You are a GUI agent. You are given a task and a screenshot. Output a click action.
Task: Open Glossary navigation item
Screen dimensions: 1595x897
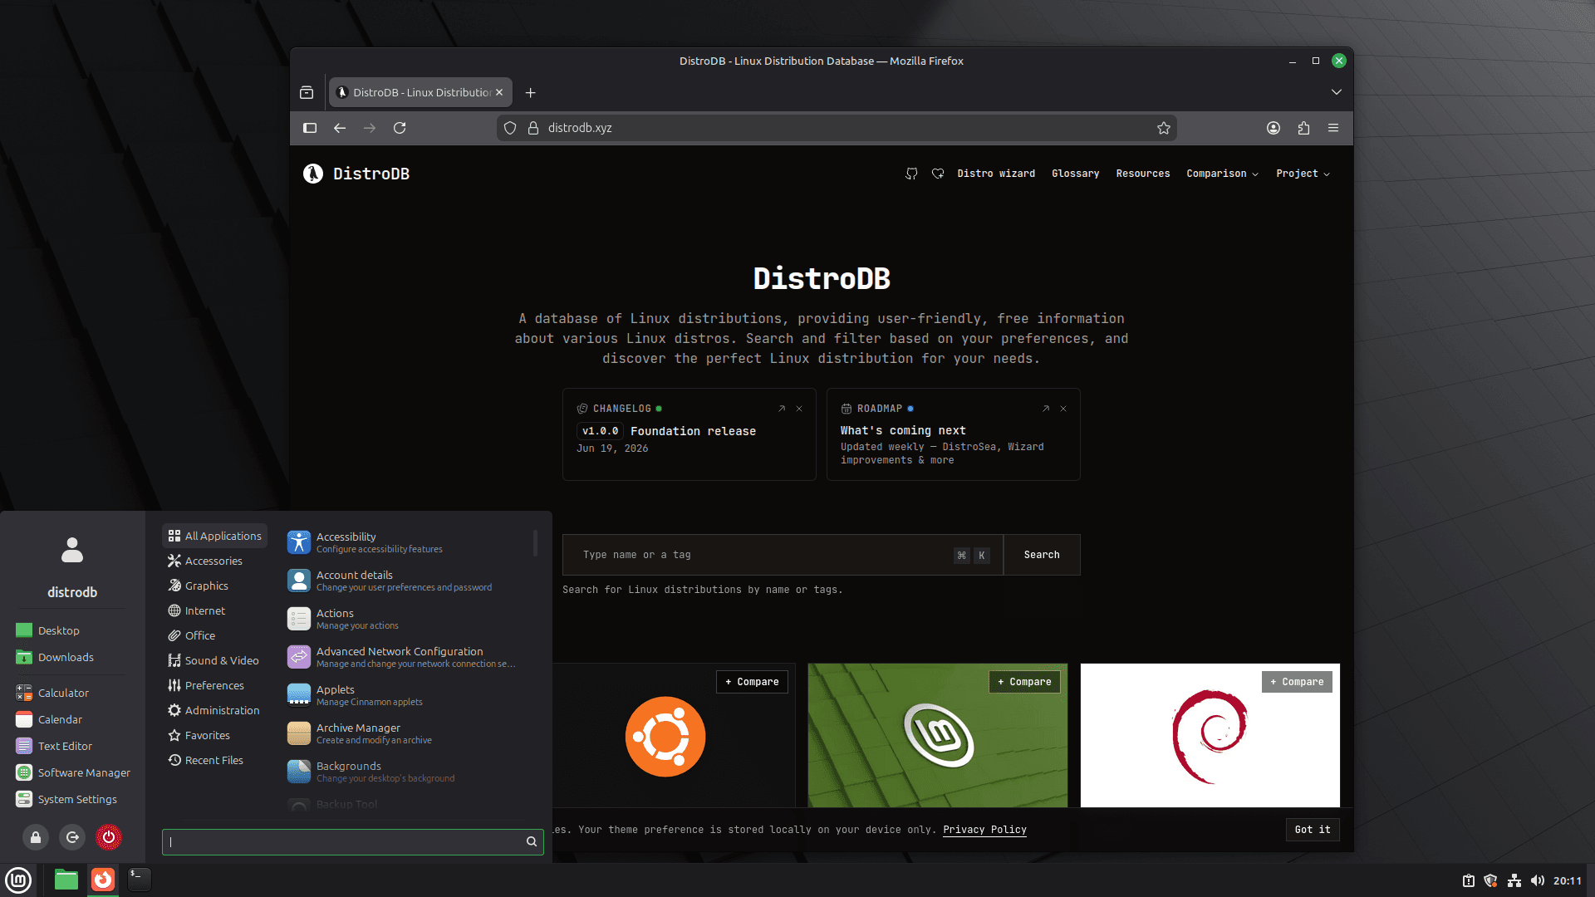coord(1075,174)
